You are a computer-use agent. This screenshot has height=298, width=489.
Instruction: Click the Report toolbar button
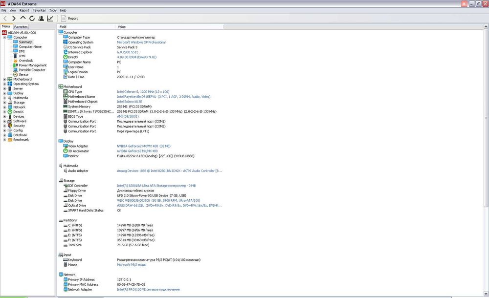(69, 19)
